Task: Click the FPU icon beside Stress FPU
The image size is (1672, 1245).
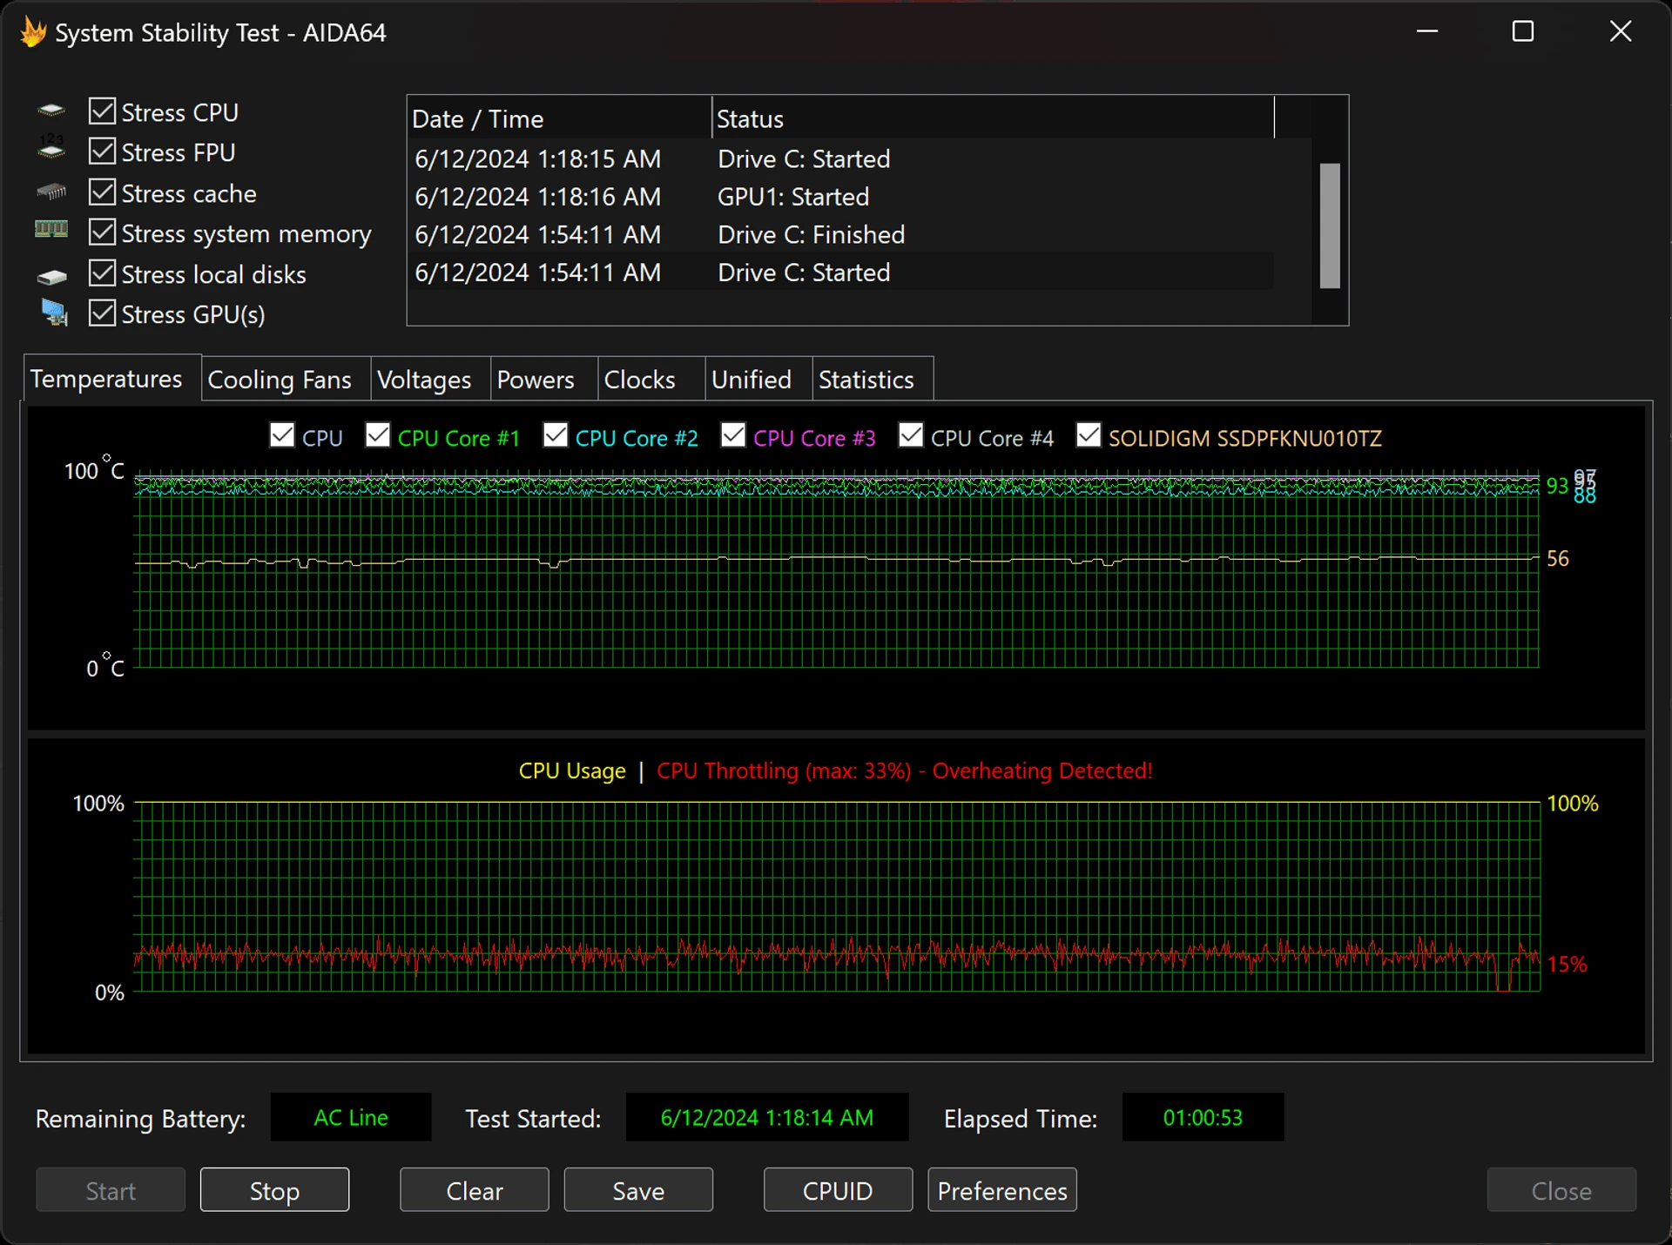Action: (51, 148)
